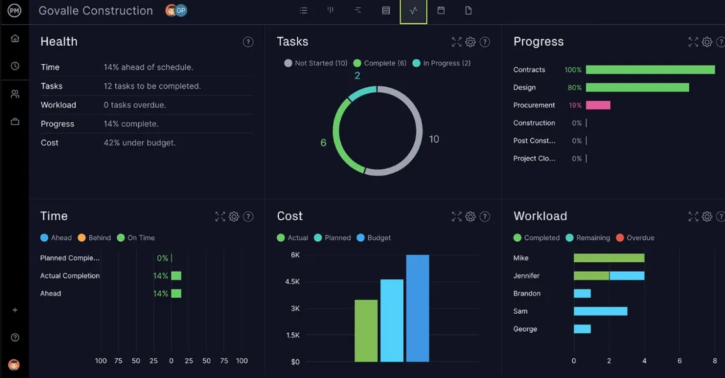725x378 pixels.
Task: Click the PM logo icon
Action: point(14,10)
